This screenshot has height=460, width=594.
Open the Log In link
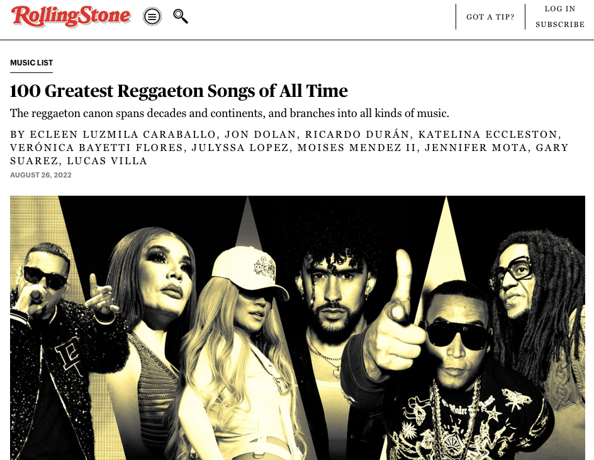coord(560,9)
